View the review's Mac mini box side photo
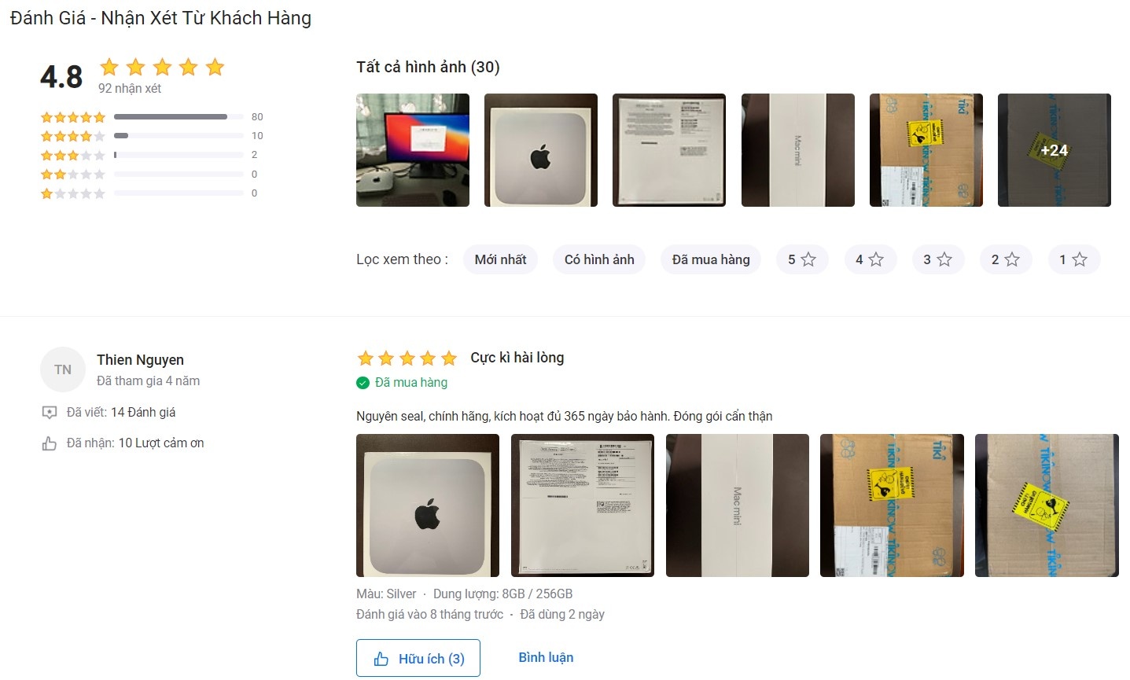This screenshot has width=1130, height=680. pos(738,505)
